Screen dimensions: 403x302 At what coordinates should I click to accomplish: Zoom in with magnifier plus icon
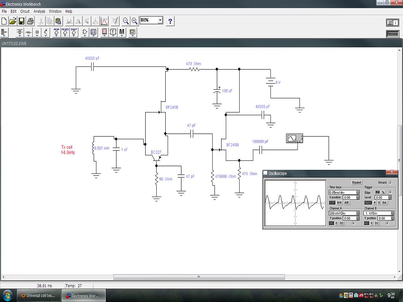[x=135, y=21]
